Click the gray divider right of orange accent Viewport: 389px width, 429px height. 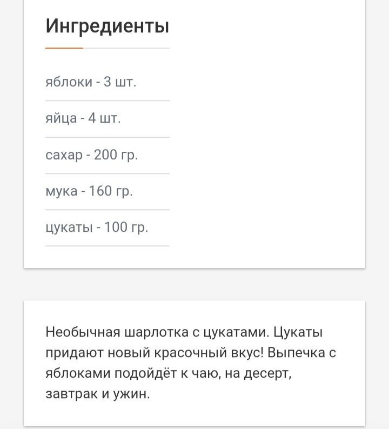coord(126,48)
